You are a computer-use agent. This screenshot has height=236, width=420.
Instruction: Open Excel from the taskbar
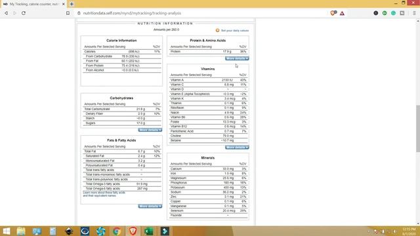click(x=149, y=231)
